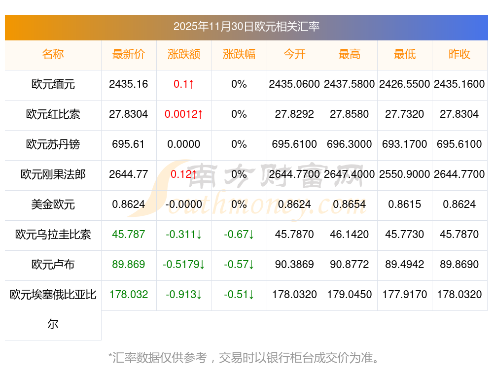Viewport: 493px width, 373px height.
Task: Click green latest price 89.869
Action: pyautogui.click(x=128, y=264)
